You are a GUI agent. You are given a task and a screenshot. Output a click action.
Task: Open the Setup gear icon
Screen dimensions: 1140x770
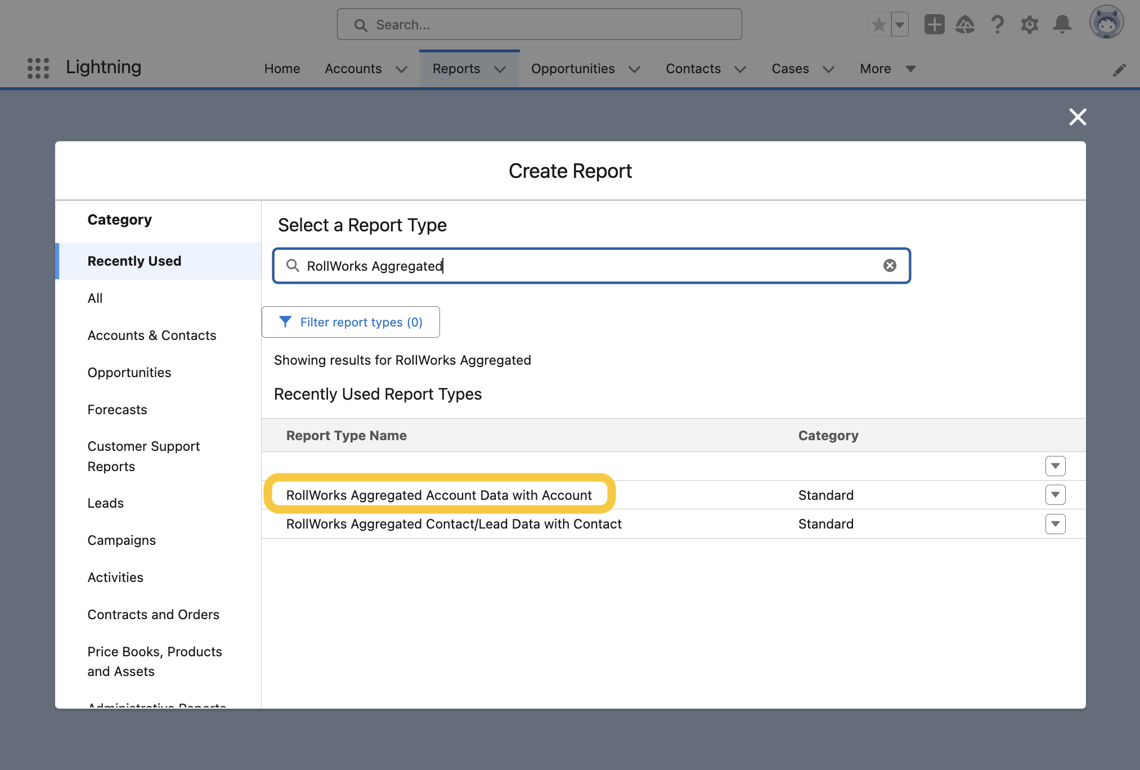[x=1030, y=25]
